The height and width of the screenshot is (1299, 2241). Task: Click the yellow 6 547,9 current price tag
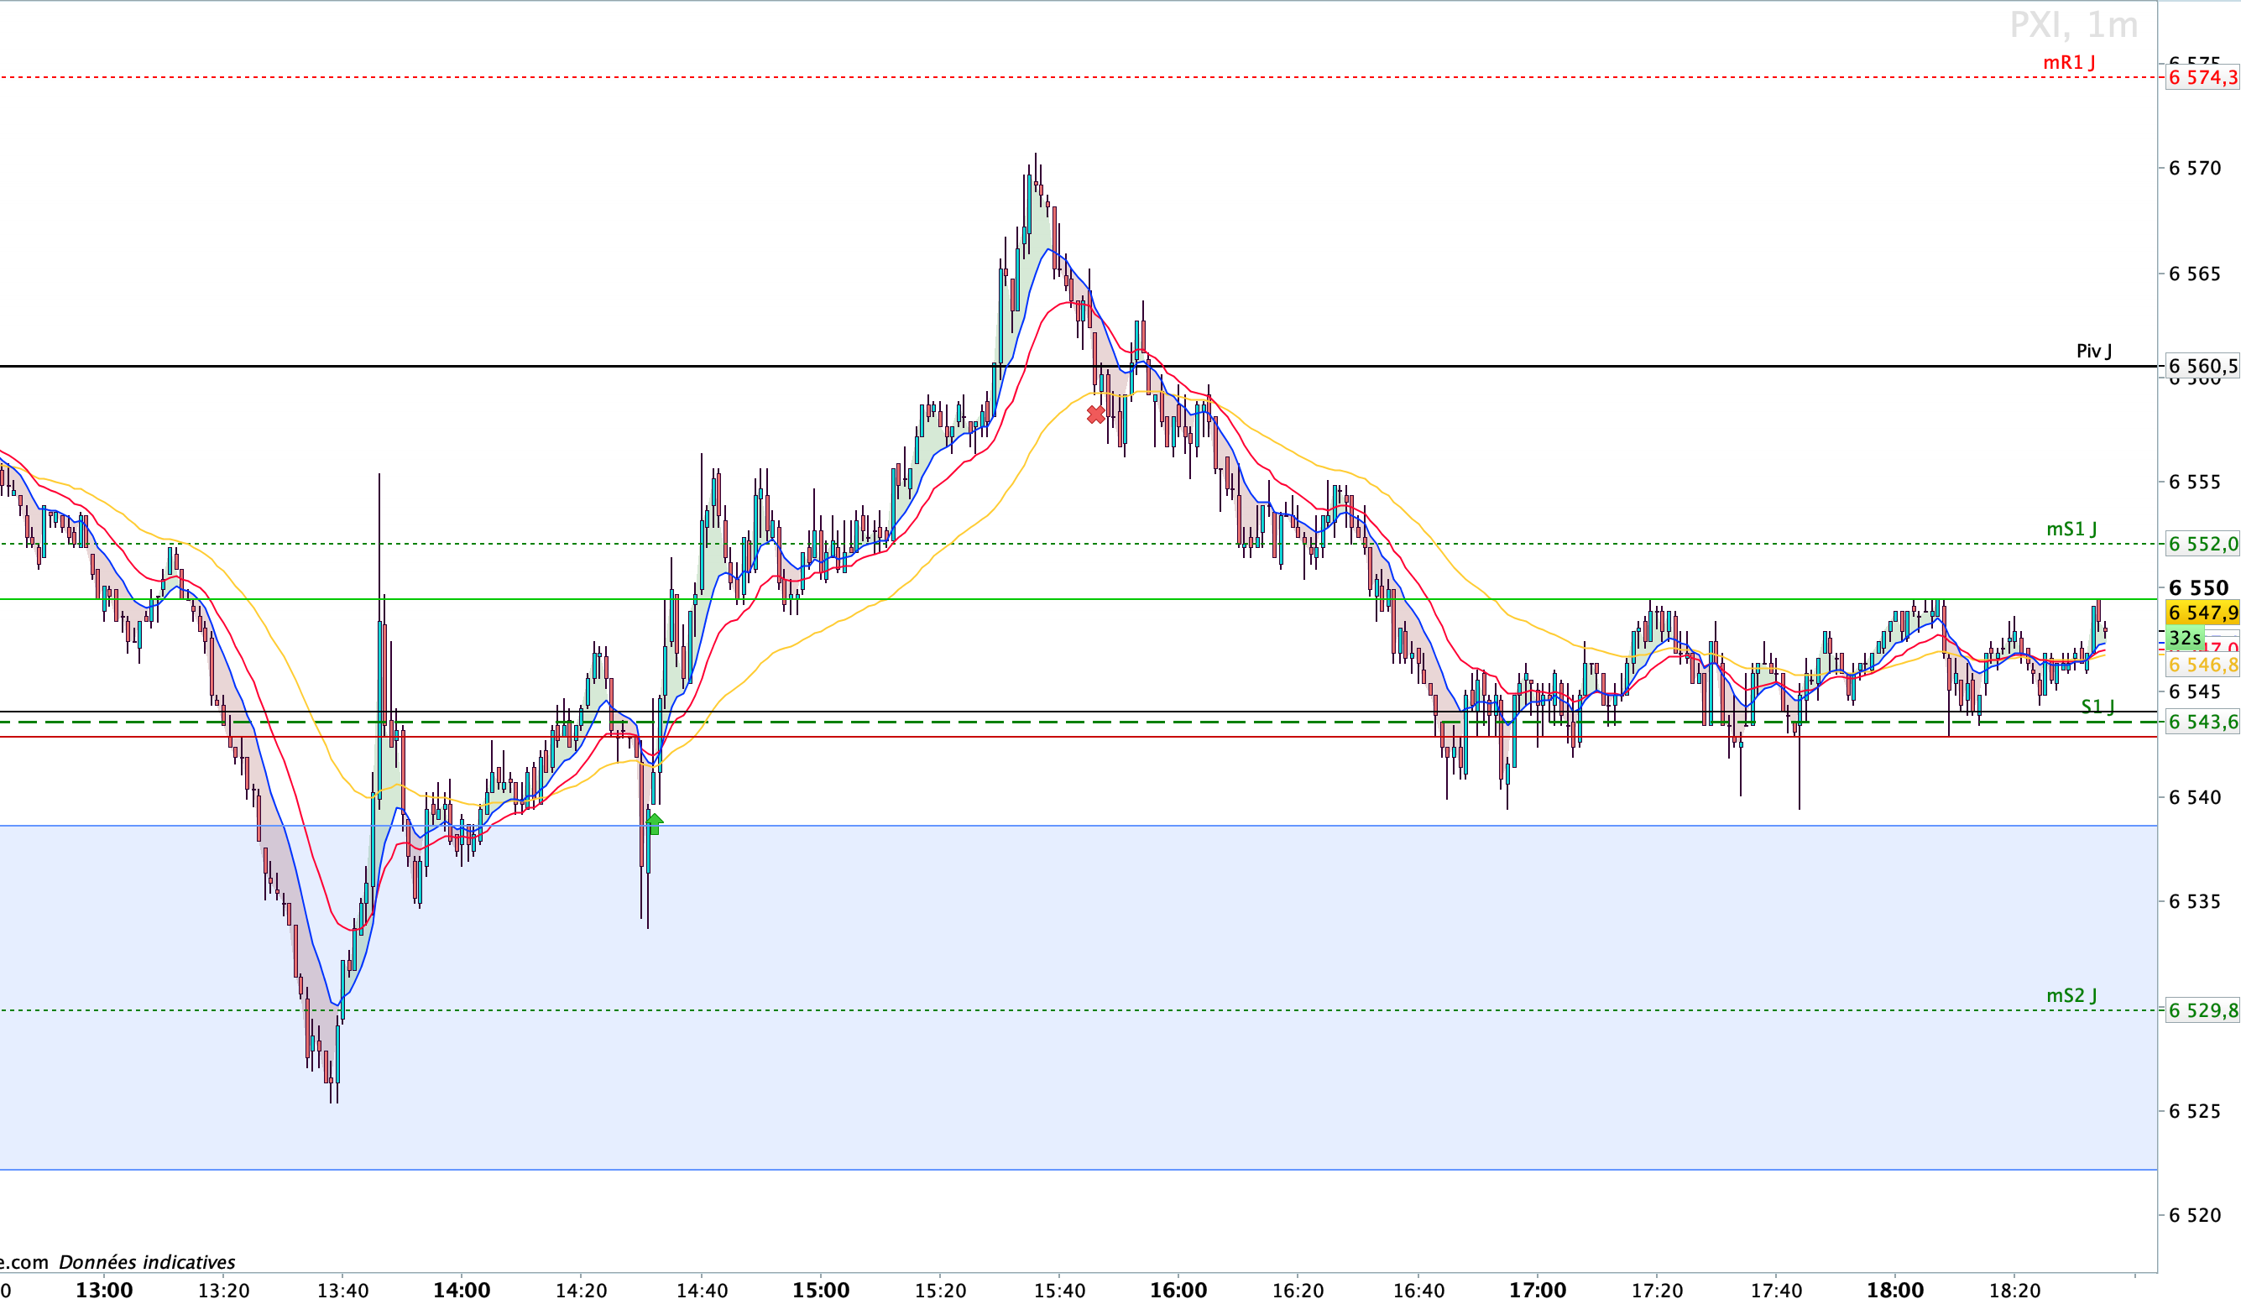(x=2202, y=613)
